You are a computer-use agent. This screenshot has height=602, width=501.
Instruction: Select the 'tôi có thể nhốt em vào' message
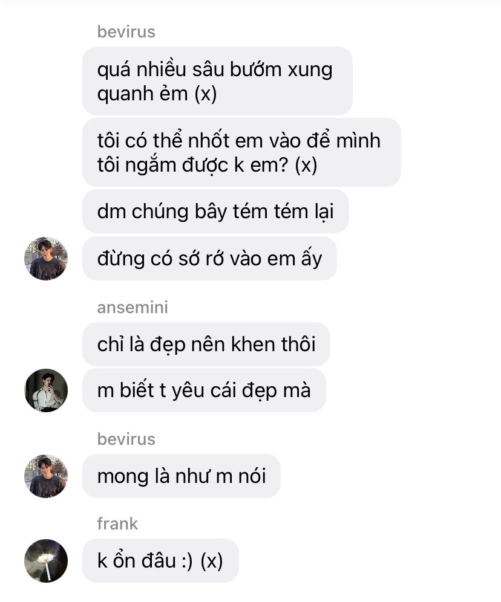coord(241,152)
